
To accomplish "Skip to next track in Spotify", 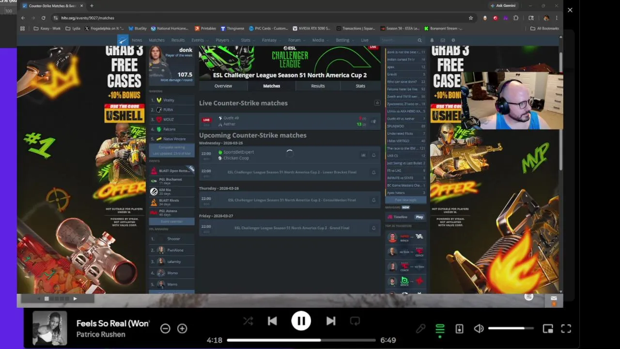I will coord(331,321).
